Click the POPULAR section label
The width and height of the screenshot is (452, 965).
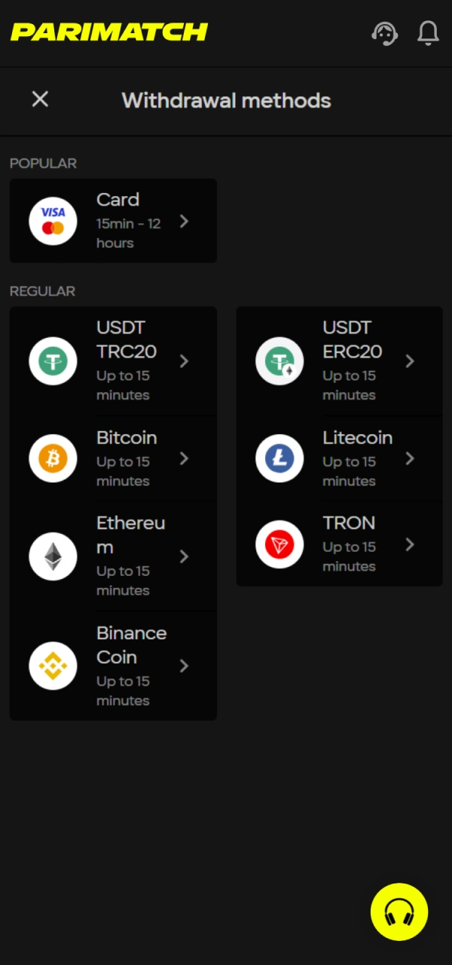coord(43,163)
